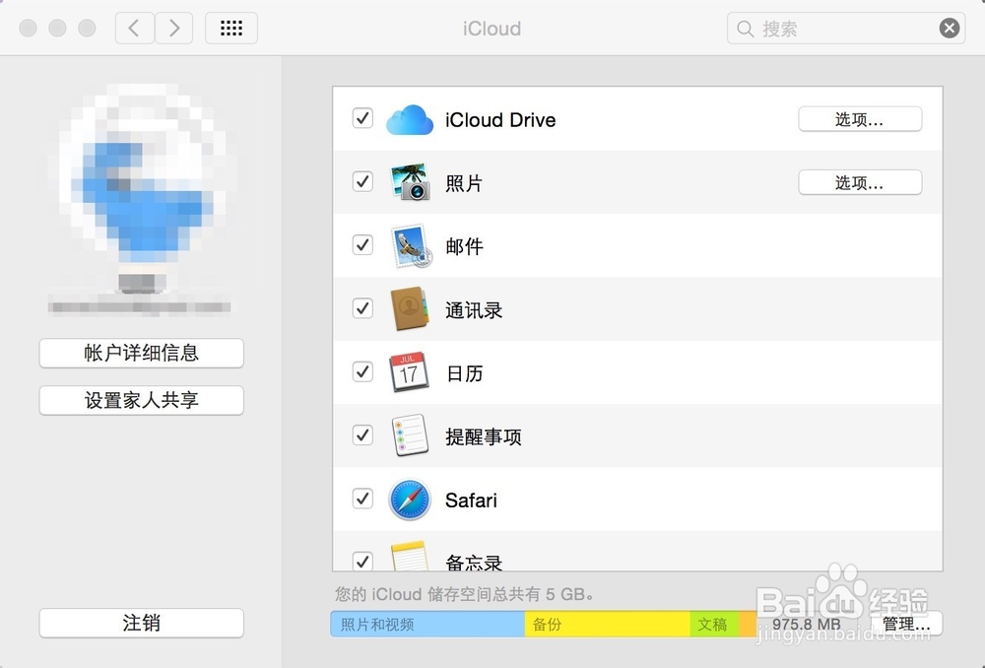Click the magnifier icon in search
Screen dimensions: 985x668
745,29
